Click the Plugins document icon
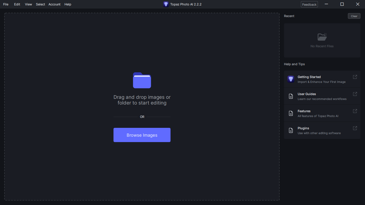365x205 pixels. (x=291, y=130)
